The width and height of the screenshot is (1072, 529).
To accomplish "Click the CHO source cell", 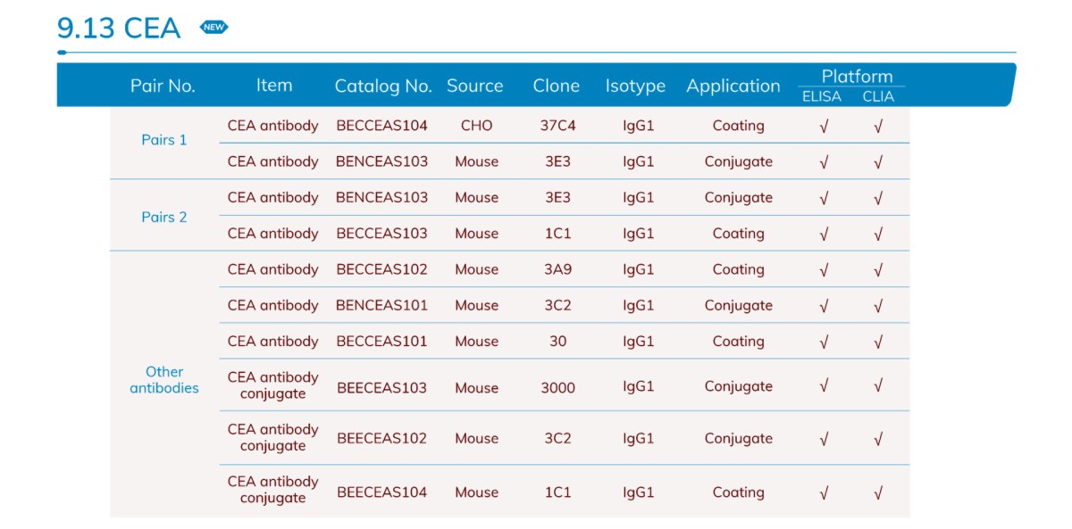I will click(x=476, y=126).
